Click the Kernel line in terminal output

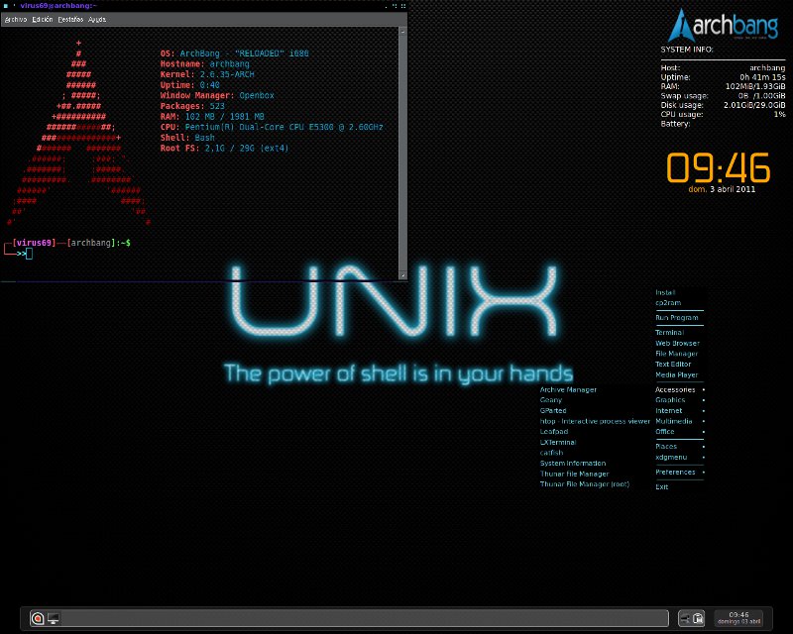207,74
